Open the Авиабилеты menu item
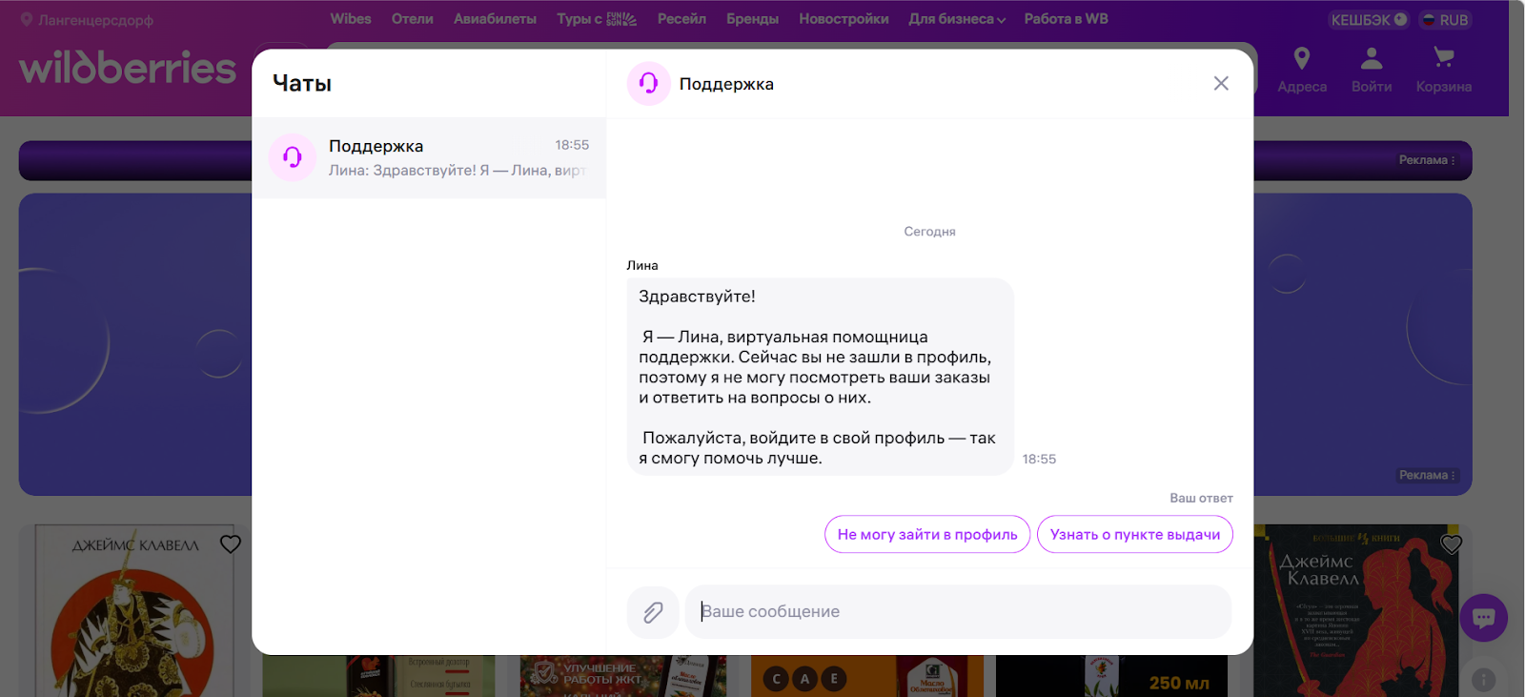Image resolution: width=1525 pixels, height=697 pixels. coord(495,19)
